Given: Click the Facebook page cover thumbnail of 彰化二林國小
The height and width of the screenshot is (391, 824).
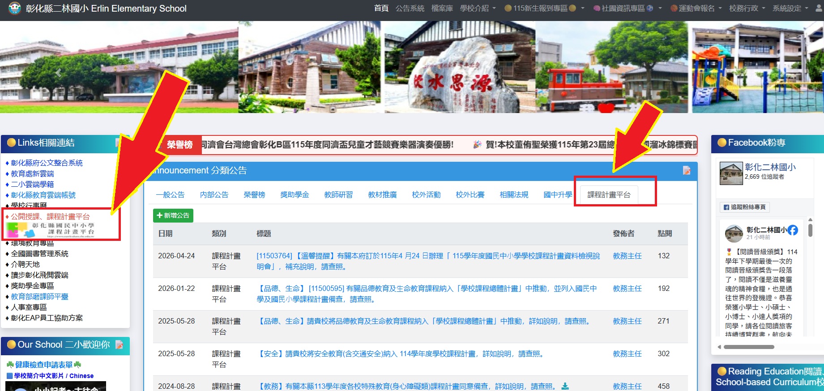Looking at the screenshot, I should coord(731,173).
